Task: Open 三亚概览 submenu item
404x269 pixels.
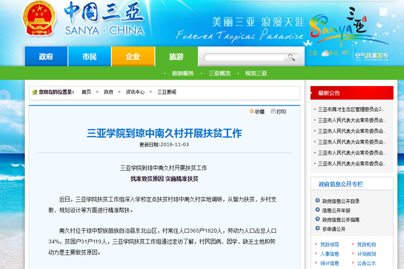Action: 219,73
